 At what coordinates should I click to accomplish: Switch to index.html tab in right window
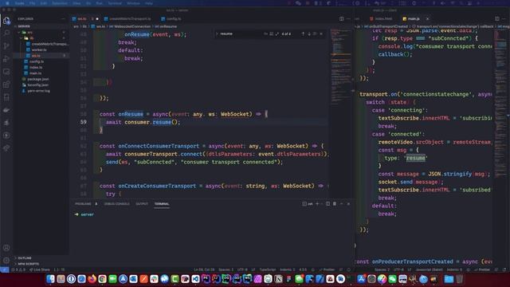[x=381, y=19]
